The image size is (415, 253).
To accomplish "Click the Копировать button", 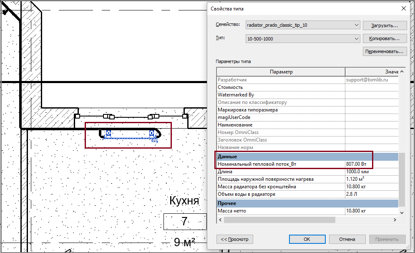I will [385, 38].
